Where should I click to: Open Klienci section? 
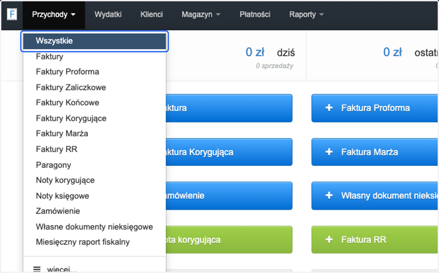(151, 15)
